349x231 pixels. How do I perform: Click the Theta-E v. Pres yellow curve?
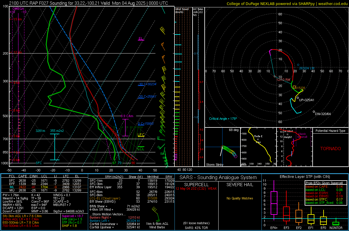tap(260, 145)
